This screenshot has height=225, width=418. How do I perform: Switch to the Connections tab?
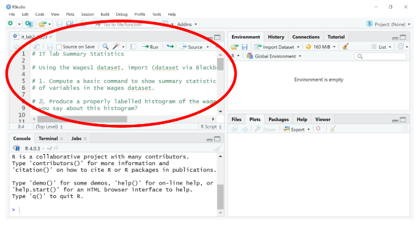pyautogui.click(x=306, y=37)
